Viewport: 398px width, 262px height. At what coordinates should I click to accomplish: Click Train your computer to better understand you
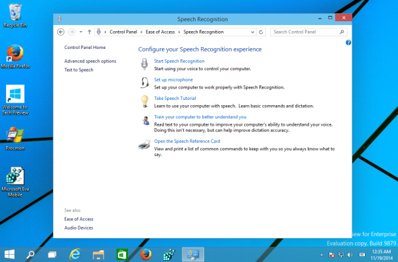coord(200,116)
